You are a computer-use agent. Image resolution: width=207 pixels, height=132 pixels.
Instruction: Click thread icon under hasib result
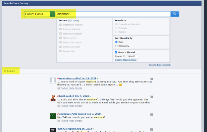[59, 106]
